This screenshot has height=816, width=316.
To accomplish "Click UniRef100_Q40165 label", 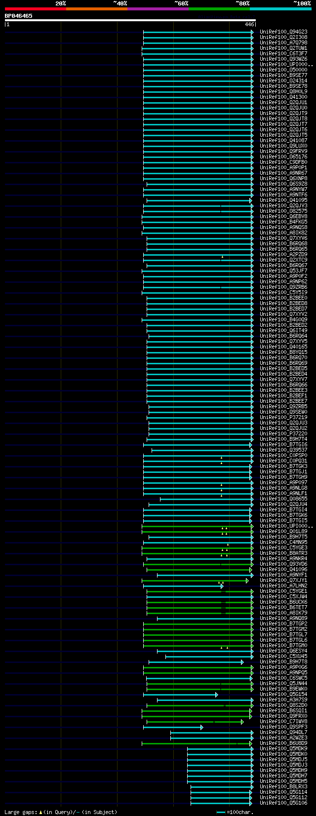I will (x=283, y=347).
